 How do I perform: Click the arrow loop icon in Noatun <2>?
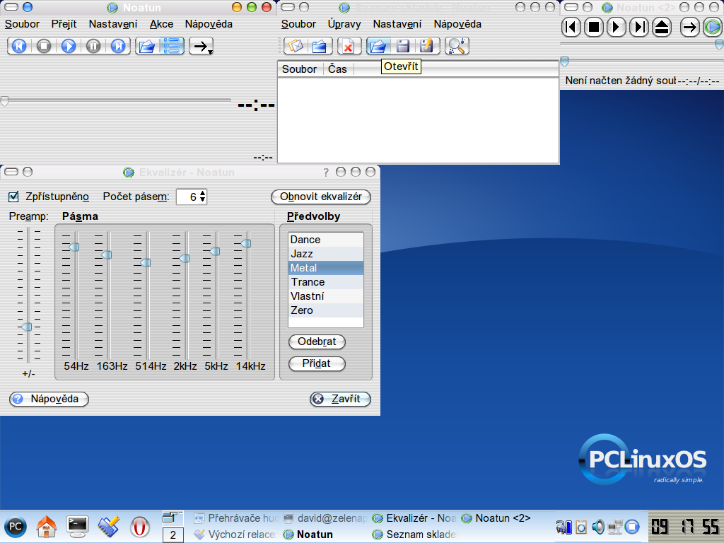click(x=690, y=28)
